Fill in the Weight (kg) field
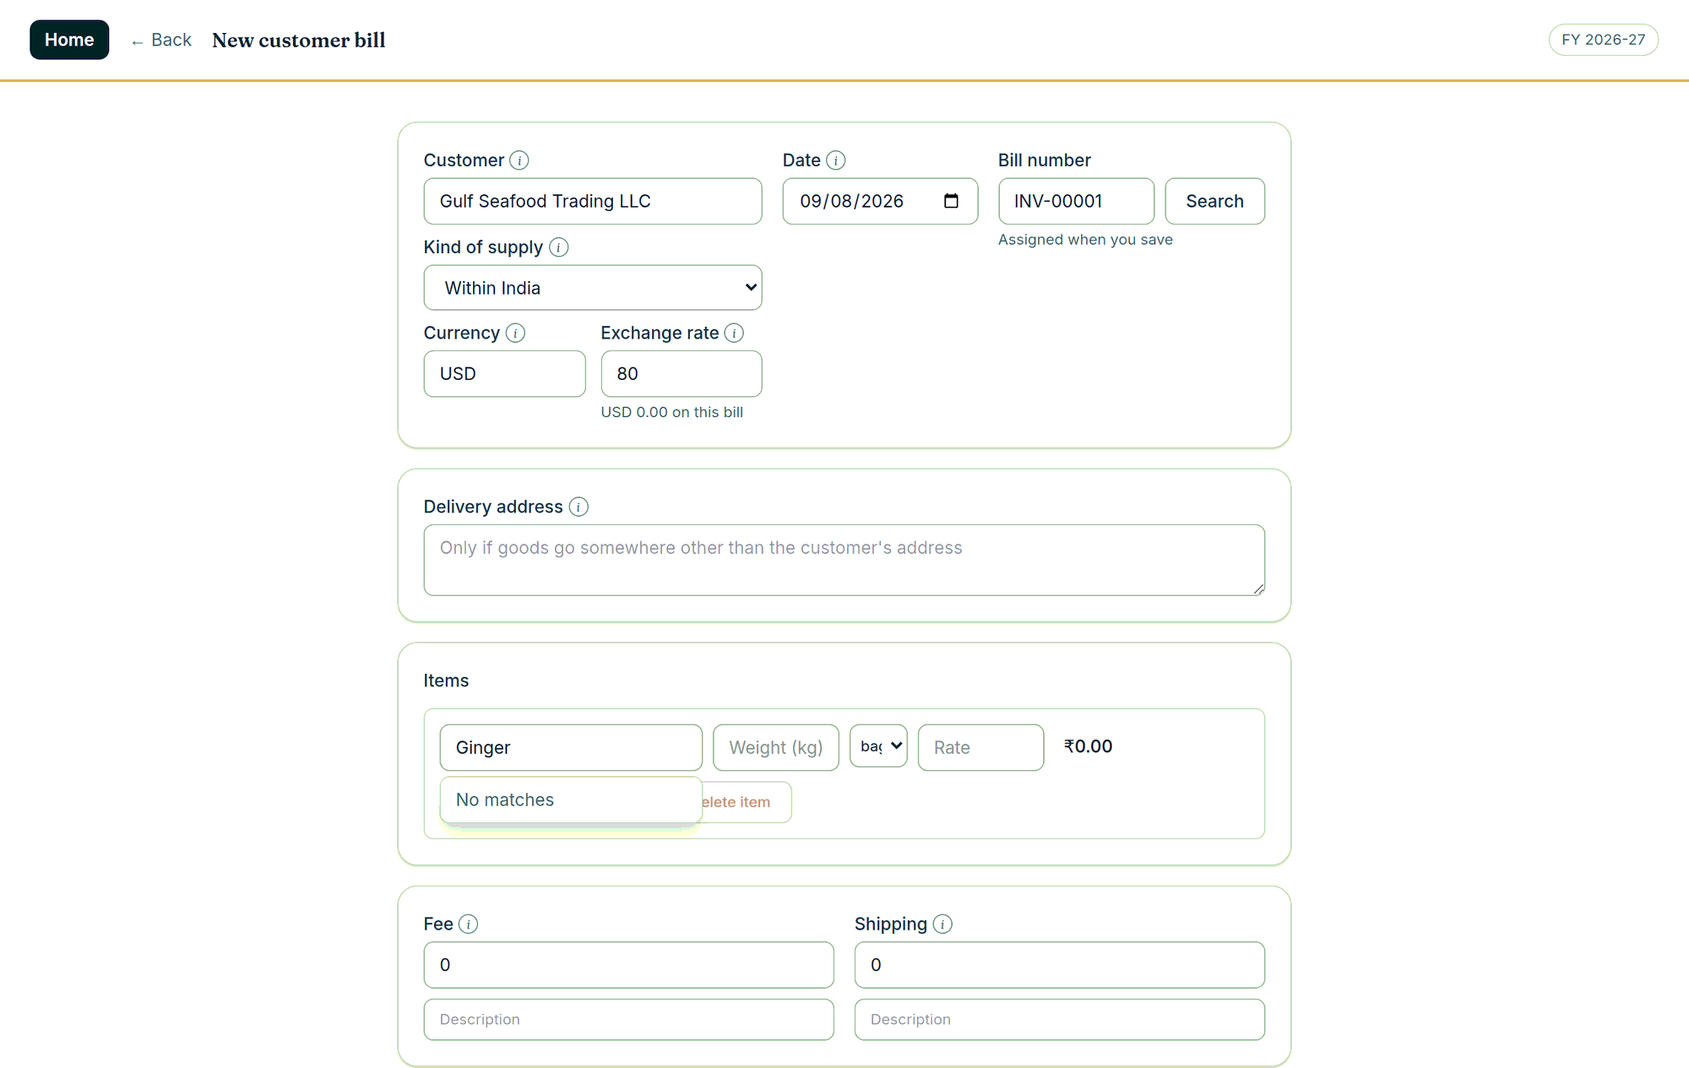The width and height of the screenshot is (1689, 1068). (776, 747)
